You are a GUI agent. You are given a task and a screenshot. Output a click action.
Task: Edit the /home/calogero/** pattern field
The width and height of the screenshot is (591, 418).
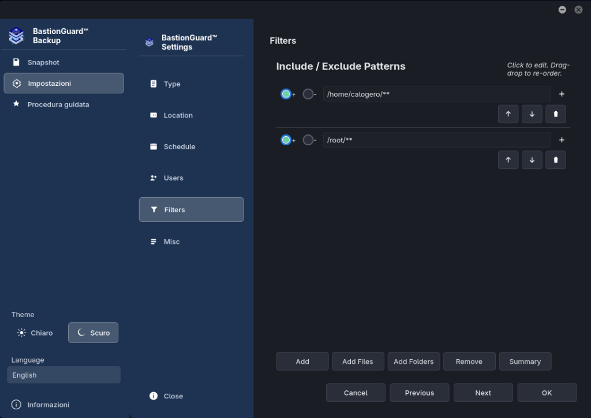pos(437,94)
